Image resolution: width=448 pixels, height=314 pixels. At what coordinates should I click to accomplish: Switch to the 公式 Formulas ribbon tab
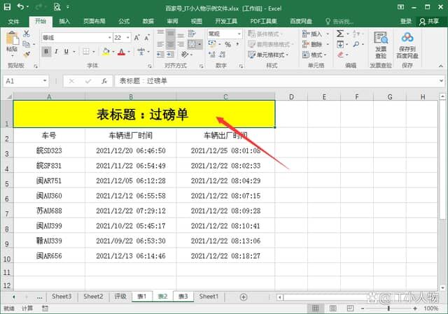[x=124, y=21]
